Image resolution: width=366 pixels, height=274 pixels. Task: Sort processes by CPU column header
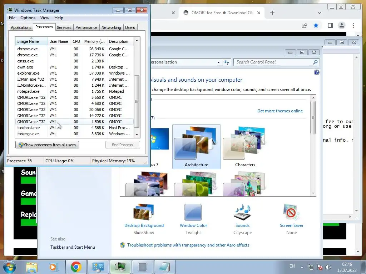click(76, 41)
